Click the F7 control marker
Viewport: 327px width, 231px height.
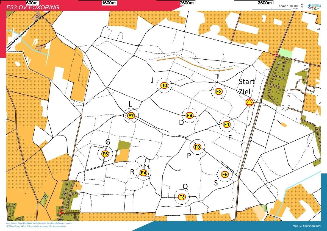click(131, 116)
